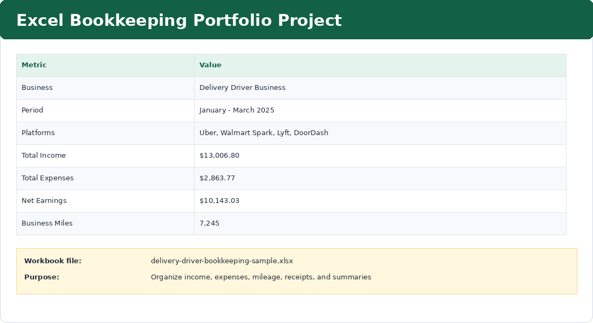Select the Uber, Walmart Spark, Lyft, DoorDash cell
The width and height of the screenshot is (593, 323).
coord(380,134)
